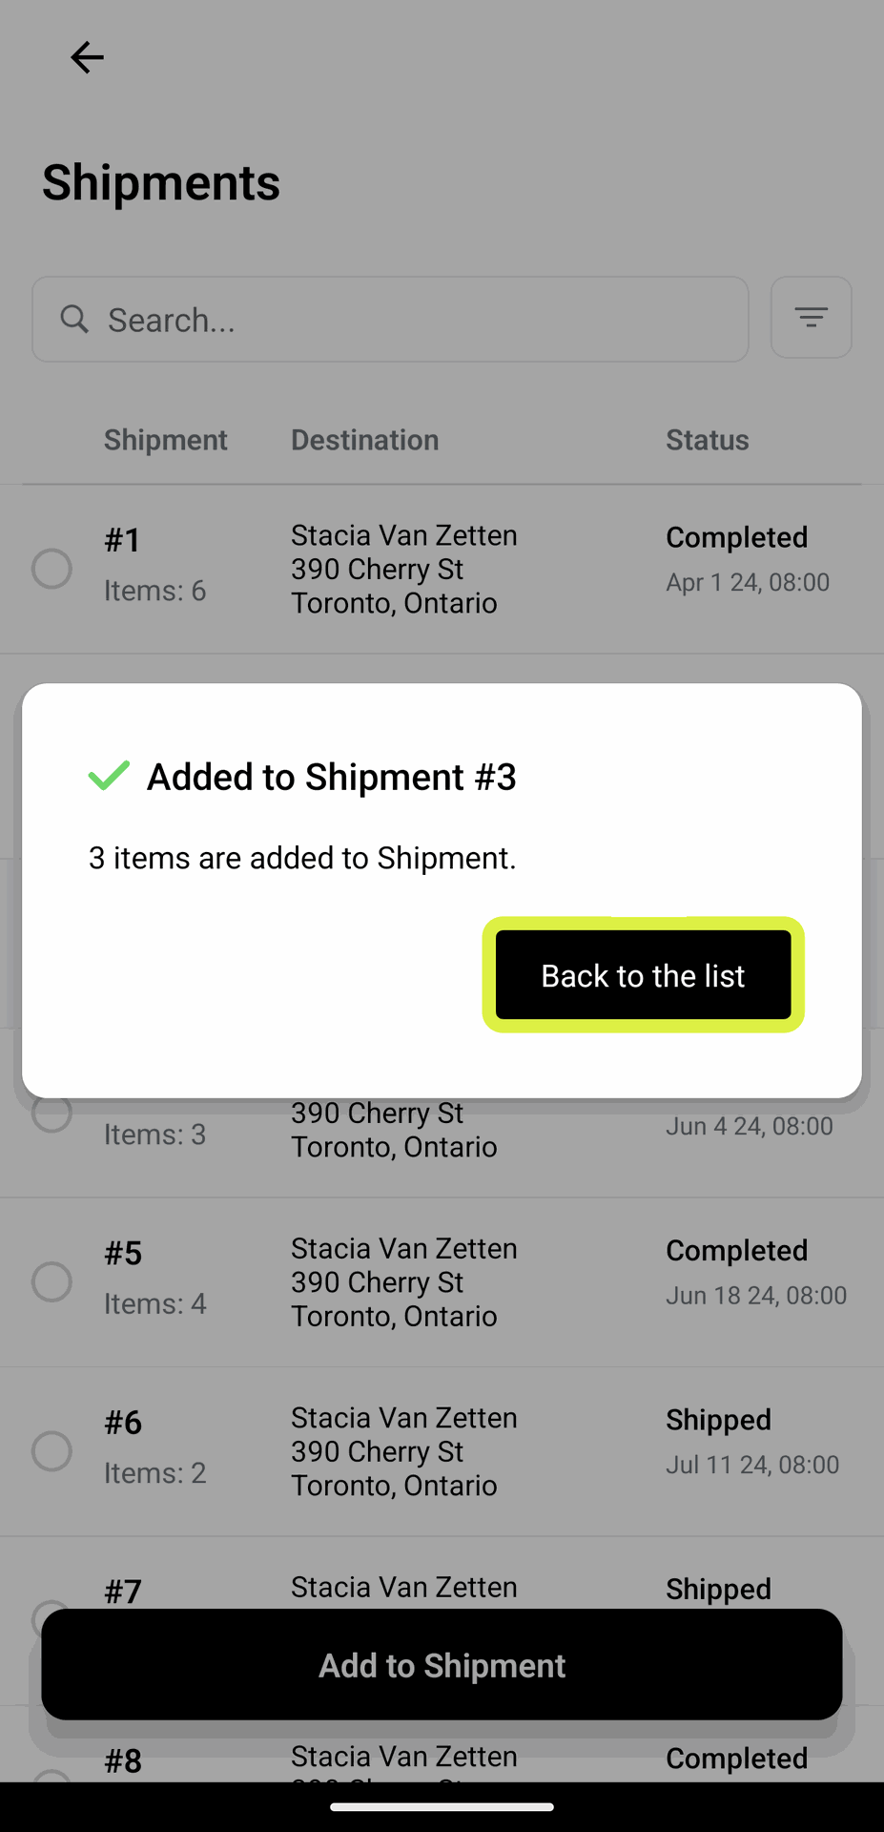
Task: Click the Destination column header
Action: point(364,440)
